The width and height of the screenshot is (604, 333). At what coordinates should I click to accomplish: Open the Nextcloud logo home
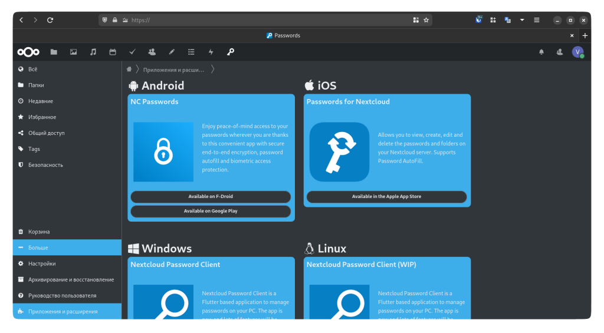(x=28, y=52)
